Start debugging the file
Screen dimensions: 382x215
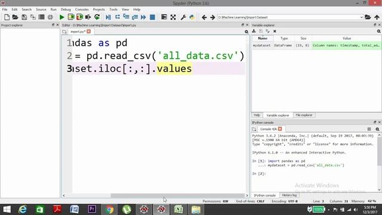pyautogui.click(x=109, y=17)
